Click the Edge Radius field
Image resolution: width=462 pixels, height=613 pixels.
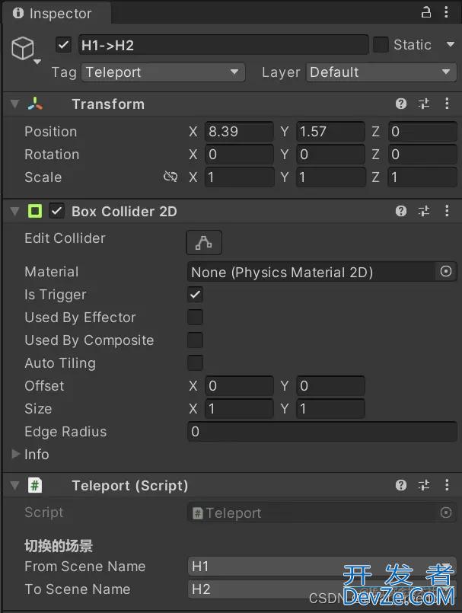322,432
